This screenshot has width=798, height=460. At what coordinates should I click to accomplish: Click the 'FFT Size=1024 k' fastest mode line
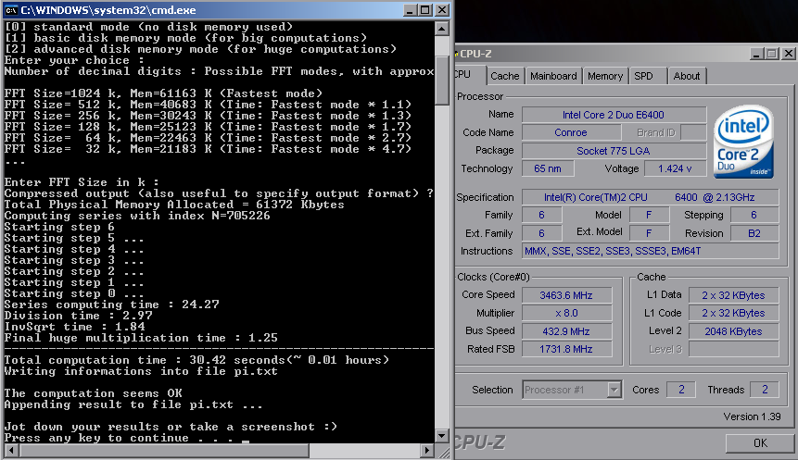163,93
